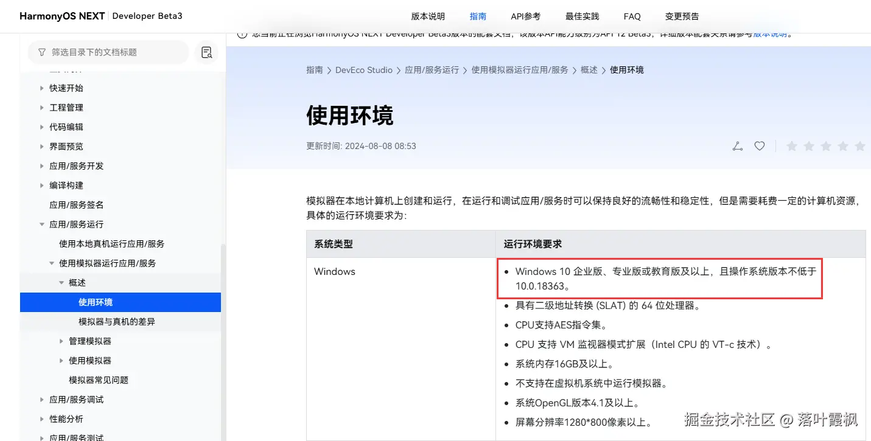
Task: Switch to the FAQ navigation item
Action: click(x=632, y=16)
